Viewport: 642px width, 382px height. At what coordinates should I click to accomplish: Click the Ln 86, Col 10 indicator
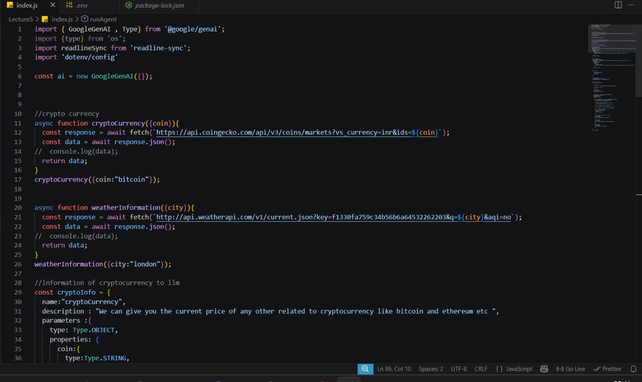click(x=394, y=369)
